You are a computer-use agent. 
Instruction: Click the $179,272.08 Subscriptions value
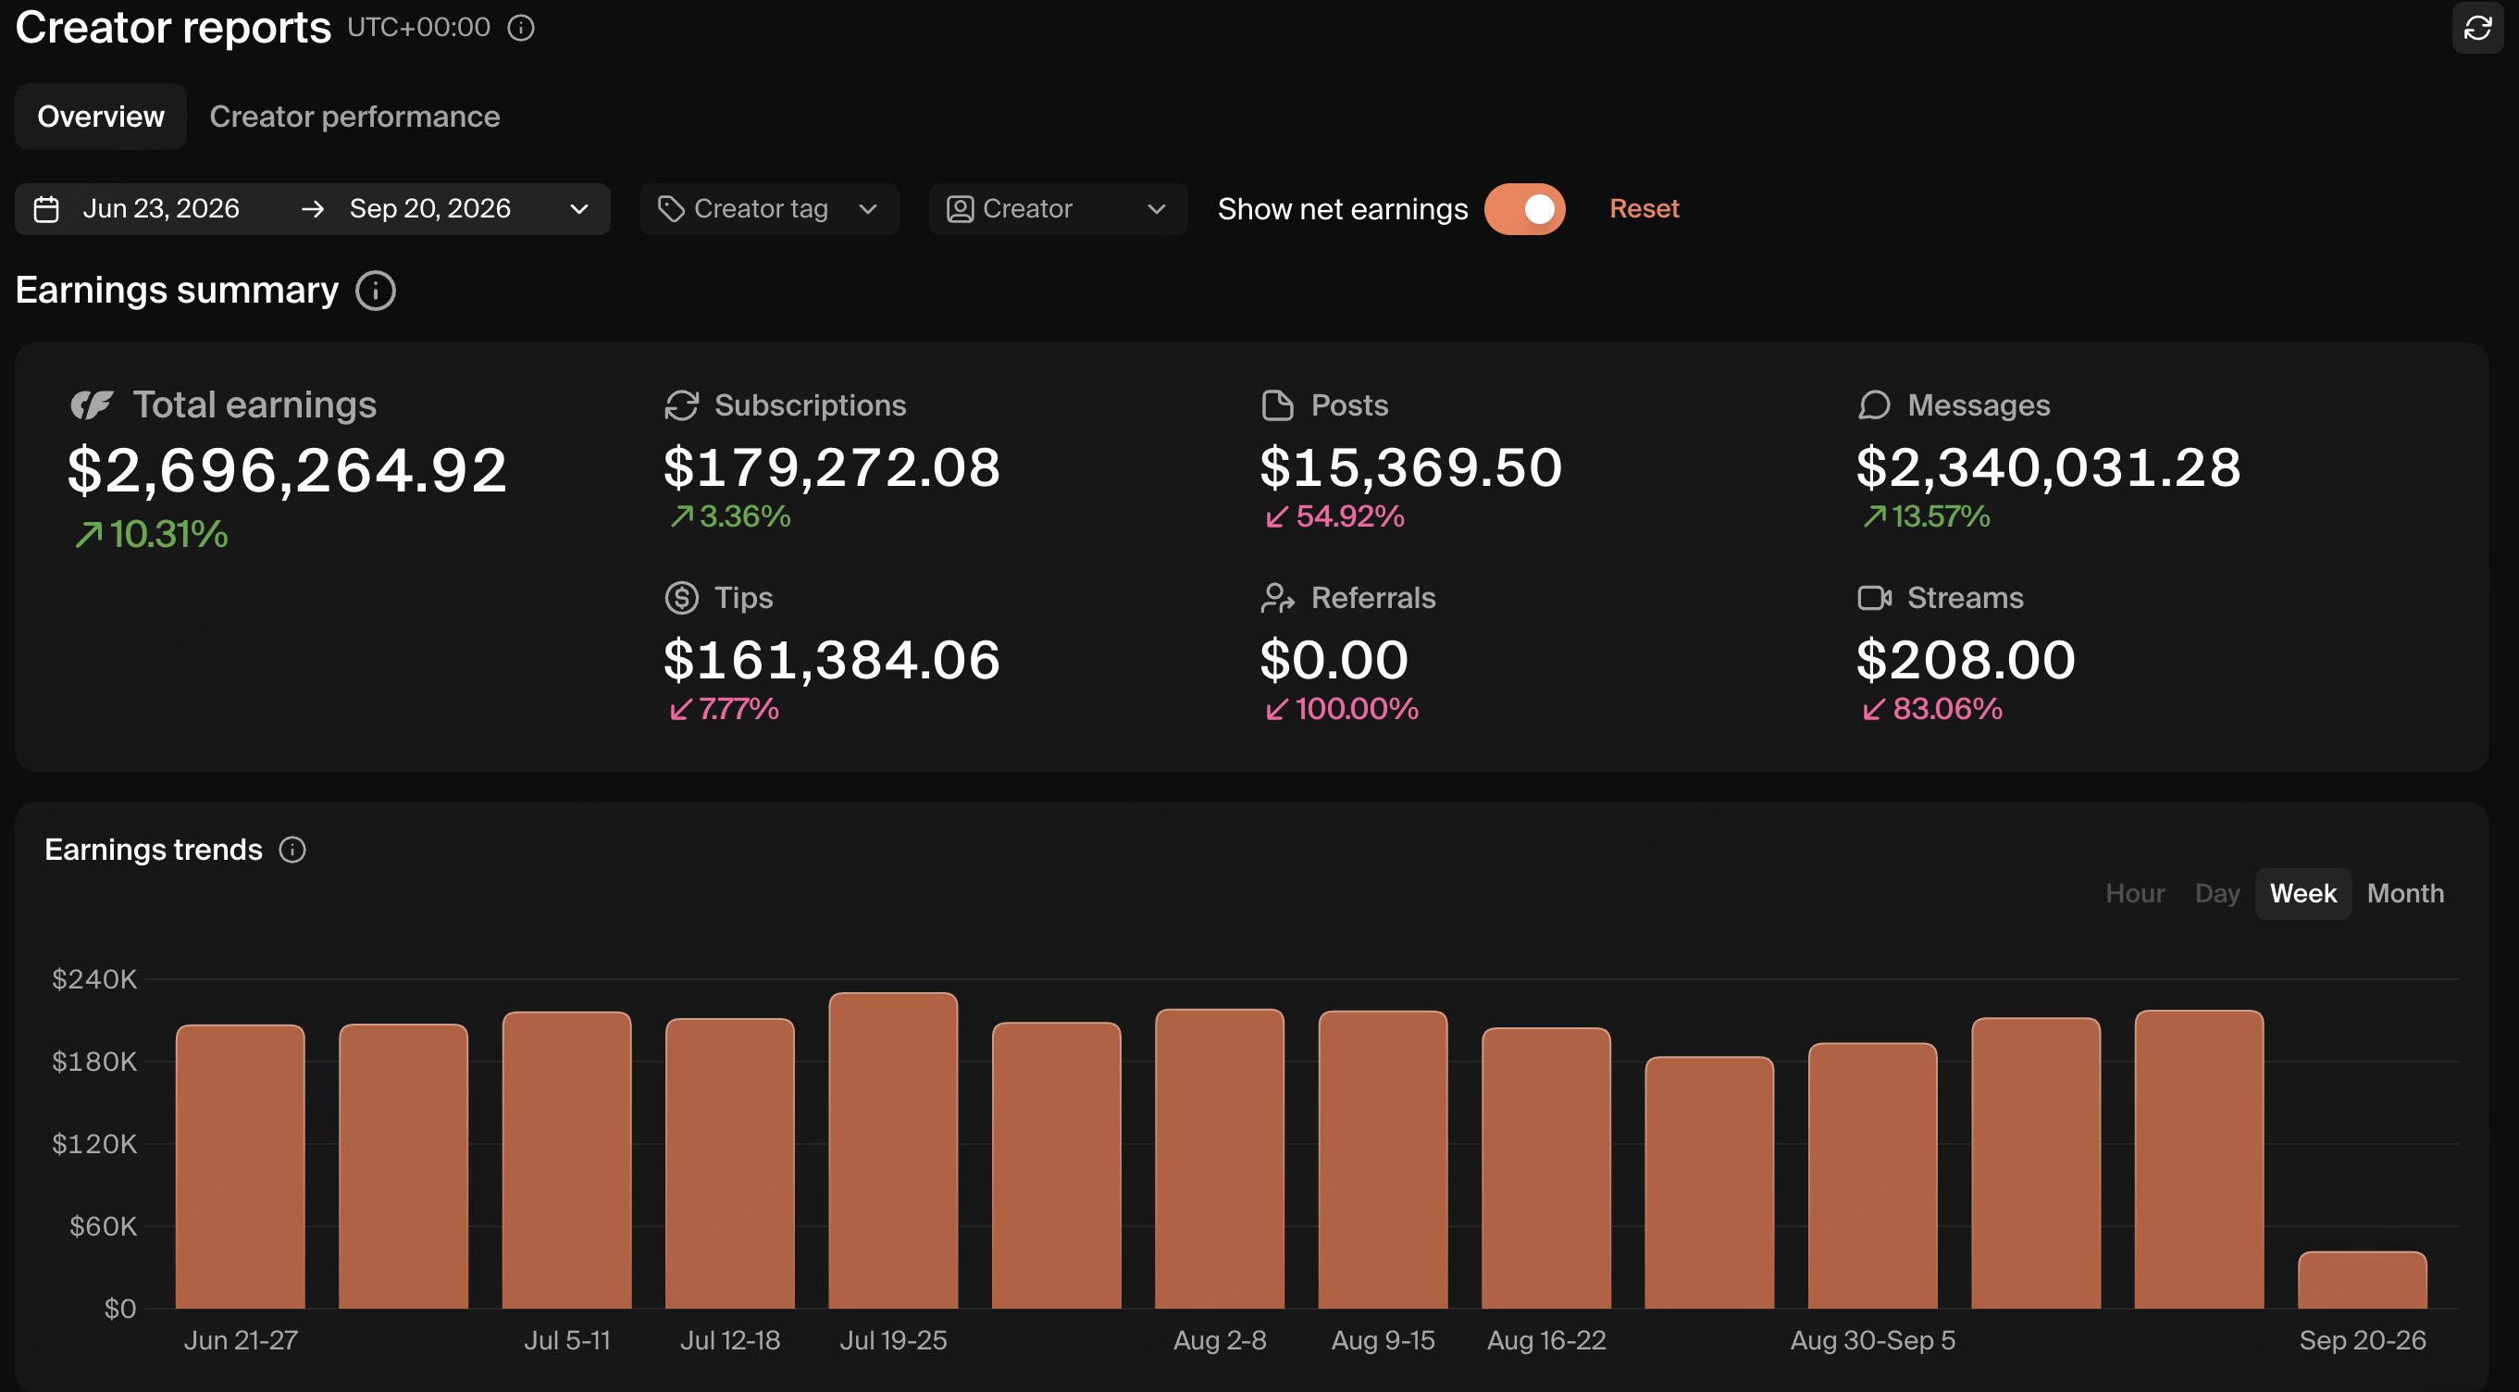[832, 467]
